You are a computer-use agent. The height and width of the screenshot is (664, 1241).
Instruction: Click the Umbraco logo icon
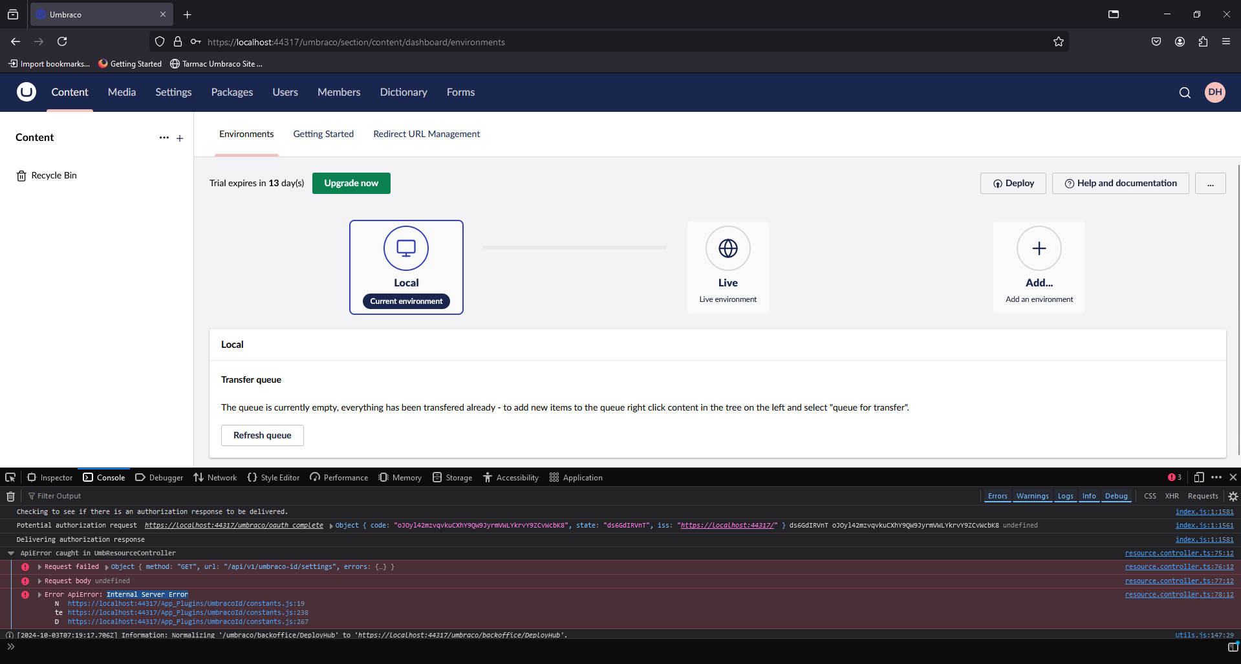tap(27, 92)
